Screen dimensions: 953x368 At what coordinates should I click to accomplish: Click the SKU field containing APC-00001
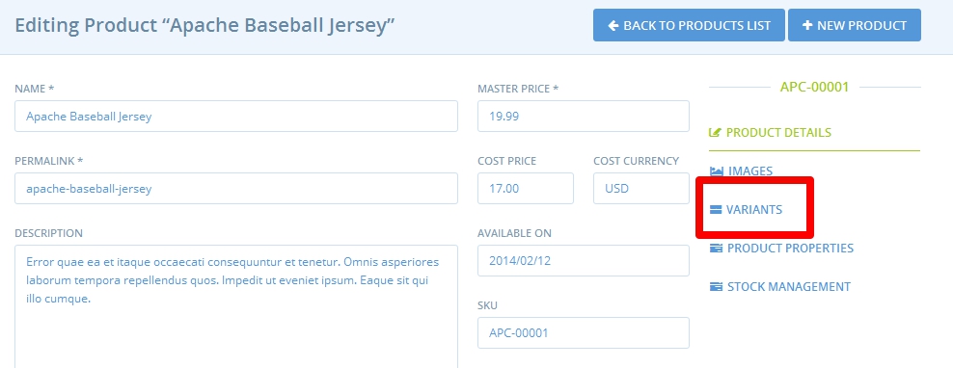584,332
